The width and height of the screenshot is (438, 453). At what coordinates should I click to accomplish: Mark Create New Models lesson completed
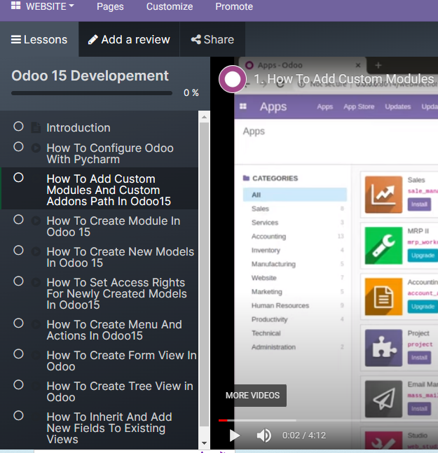tap(18, 251)
